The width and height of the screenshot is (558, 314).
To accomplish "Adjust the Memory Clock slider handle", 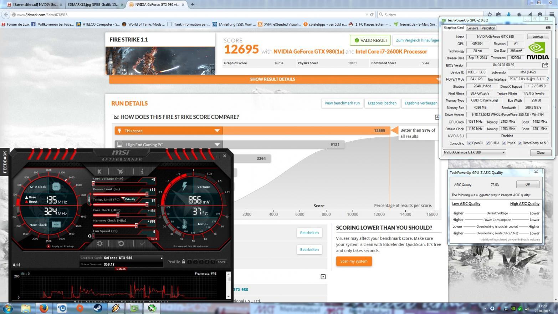I will click(x=136, y=226).
